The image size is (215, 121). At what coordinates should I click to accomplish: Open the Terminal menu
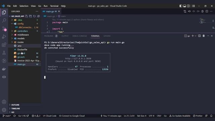click(x=54, y=6)
